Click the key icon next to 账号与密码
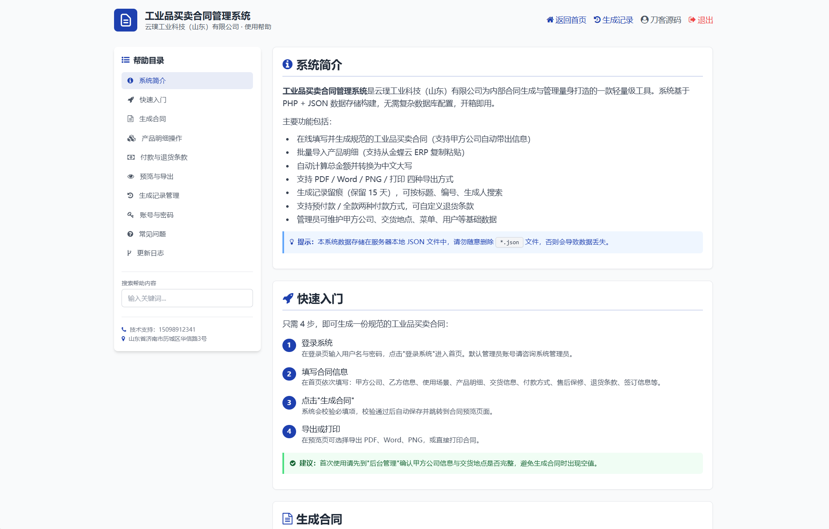Viewport: 829px width, 529px height. pos(131,215)
